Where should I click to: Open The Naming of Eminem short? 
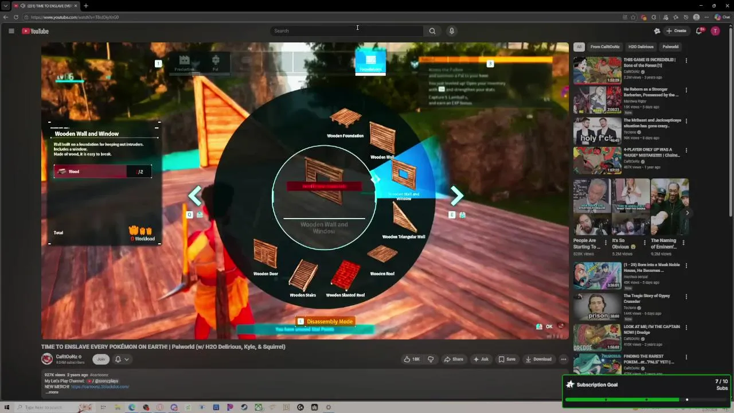pos(669,207)
